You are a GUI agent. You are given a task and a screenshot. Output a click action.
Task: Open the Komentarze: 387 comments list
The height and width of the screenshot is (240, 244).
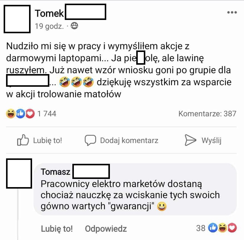[207, 114]
